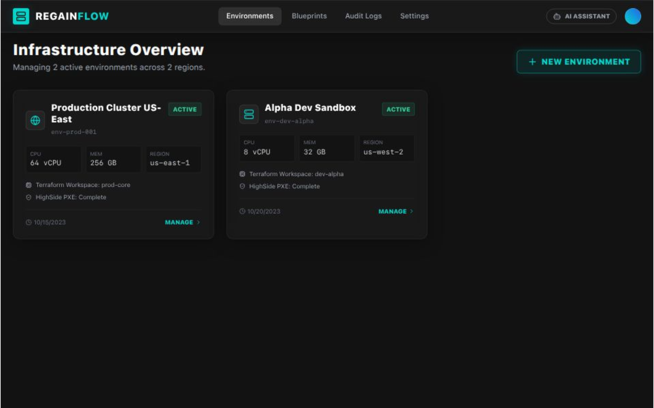
Task: Click the clock icon beside 10/15/2023
Action: coord(29,222)
